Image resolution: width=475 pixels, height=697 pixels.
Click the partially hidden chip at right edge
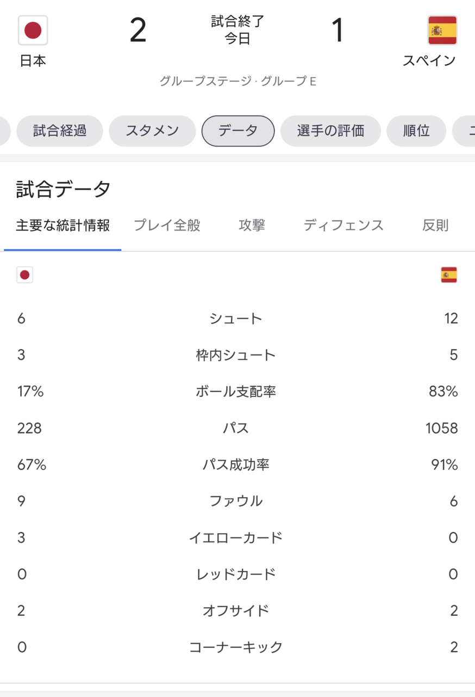tap(465, 131)
